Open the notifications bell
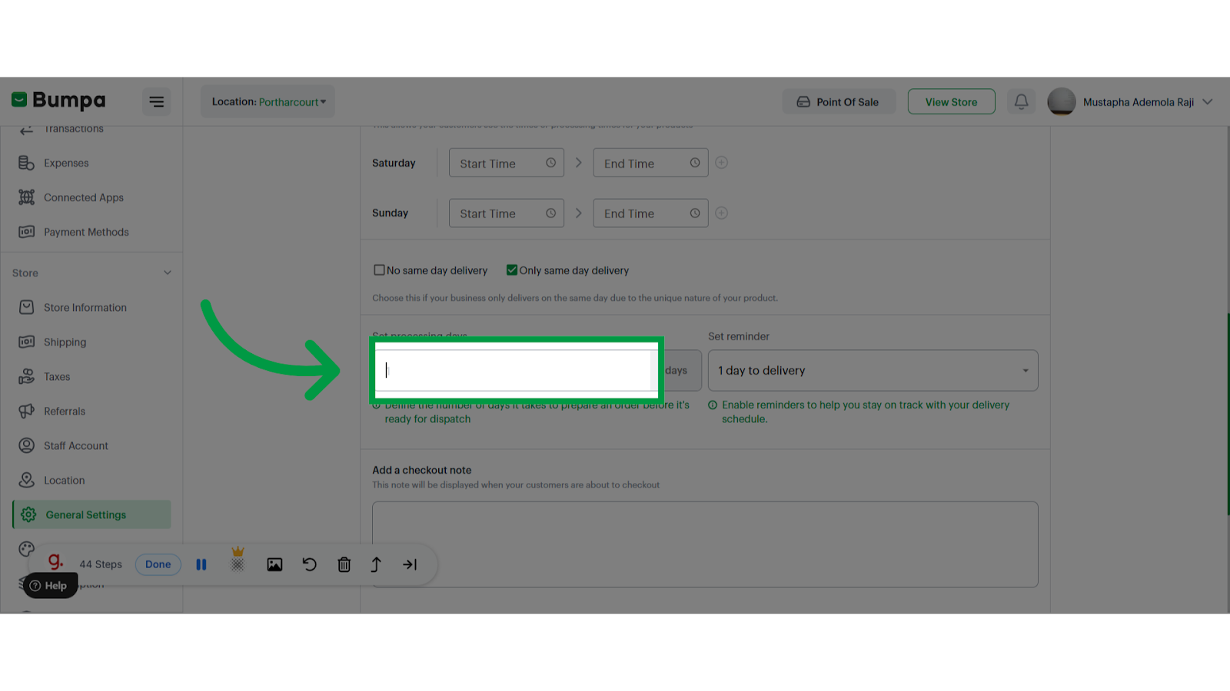The height and width of the screenshot is (691, 1230). [x=1021, y=101]
